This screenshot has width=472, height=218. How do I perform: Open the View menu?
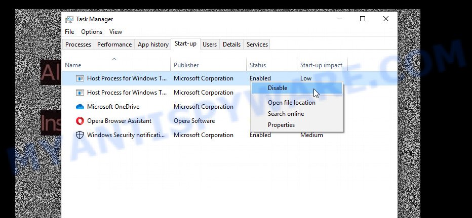coord(115,32)
